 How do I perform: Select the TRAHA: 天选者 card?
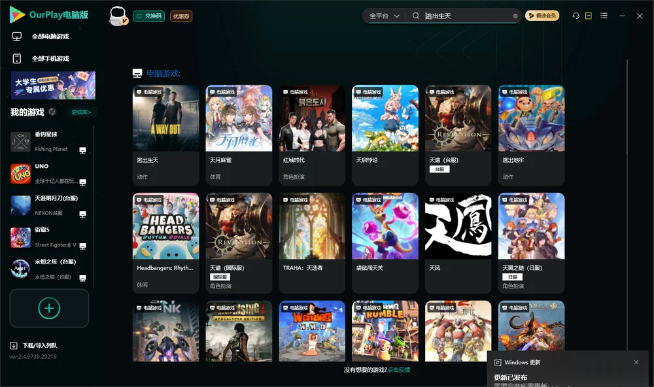click(x=312, y=243)
